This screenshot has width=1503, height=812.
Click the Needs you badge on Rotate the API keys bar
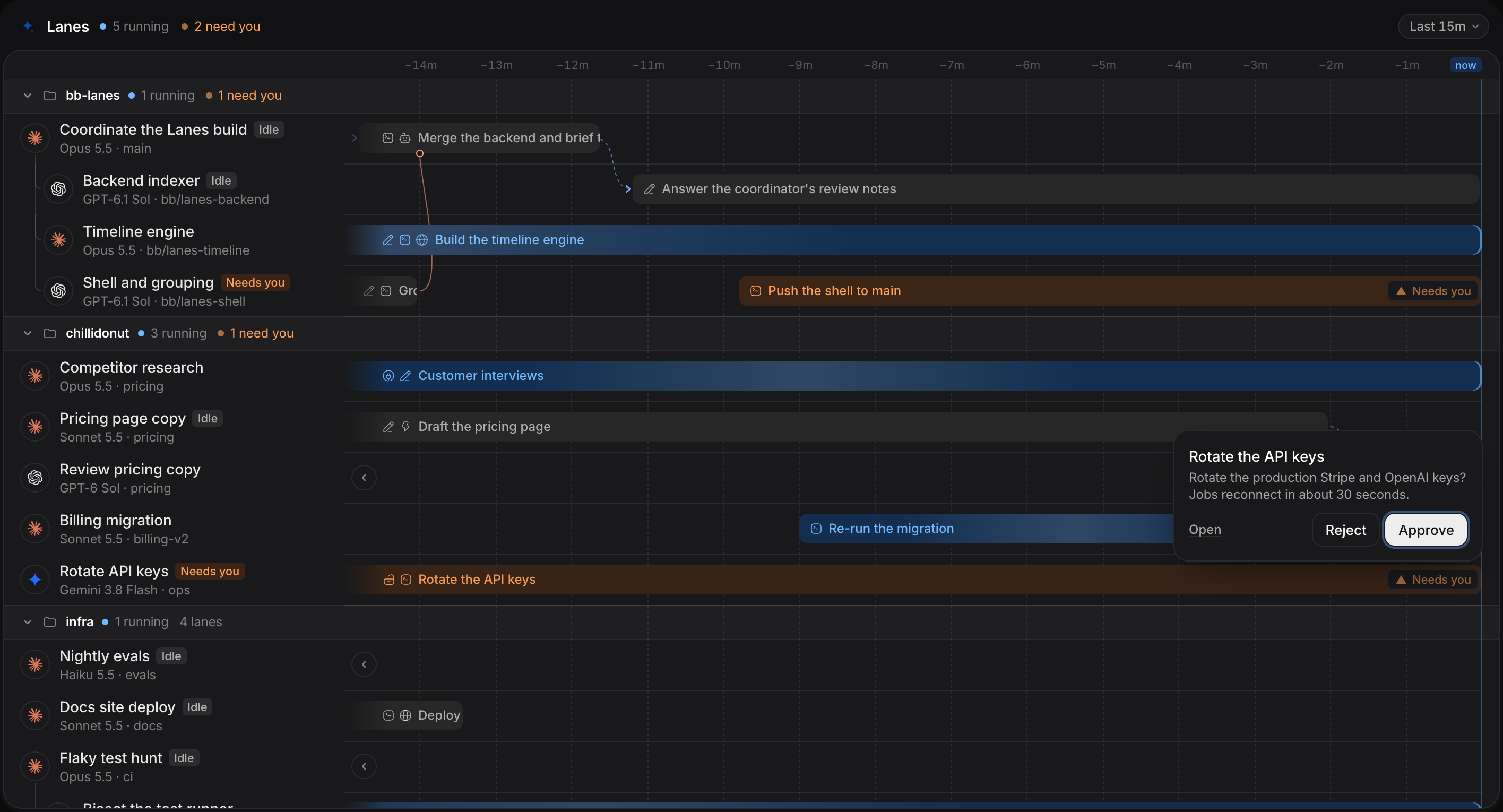(1432, 579)
